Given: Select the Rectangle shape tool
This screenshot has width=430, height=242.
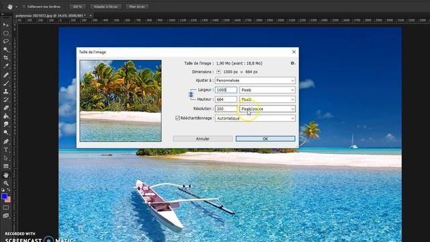Looking at the screenshot, I should point(6,166).
